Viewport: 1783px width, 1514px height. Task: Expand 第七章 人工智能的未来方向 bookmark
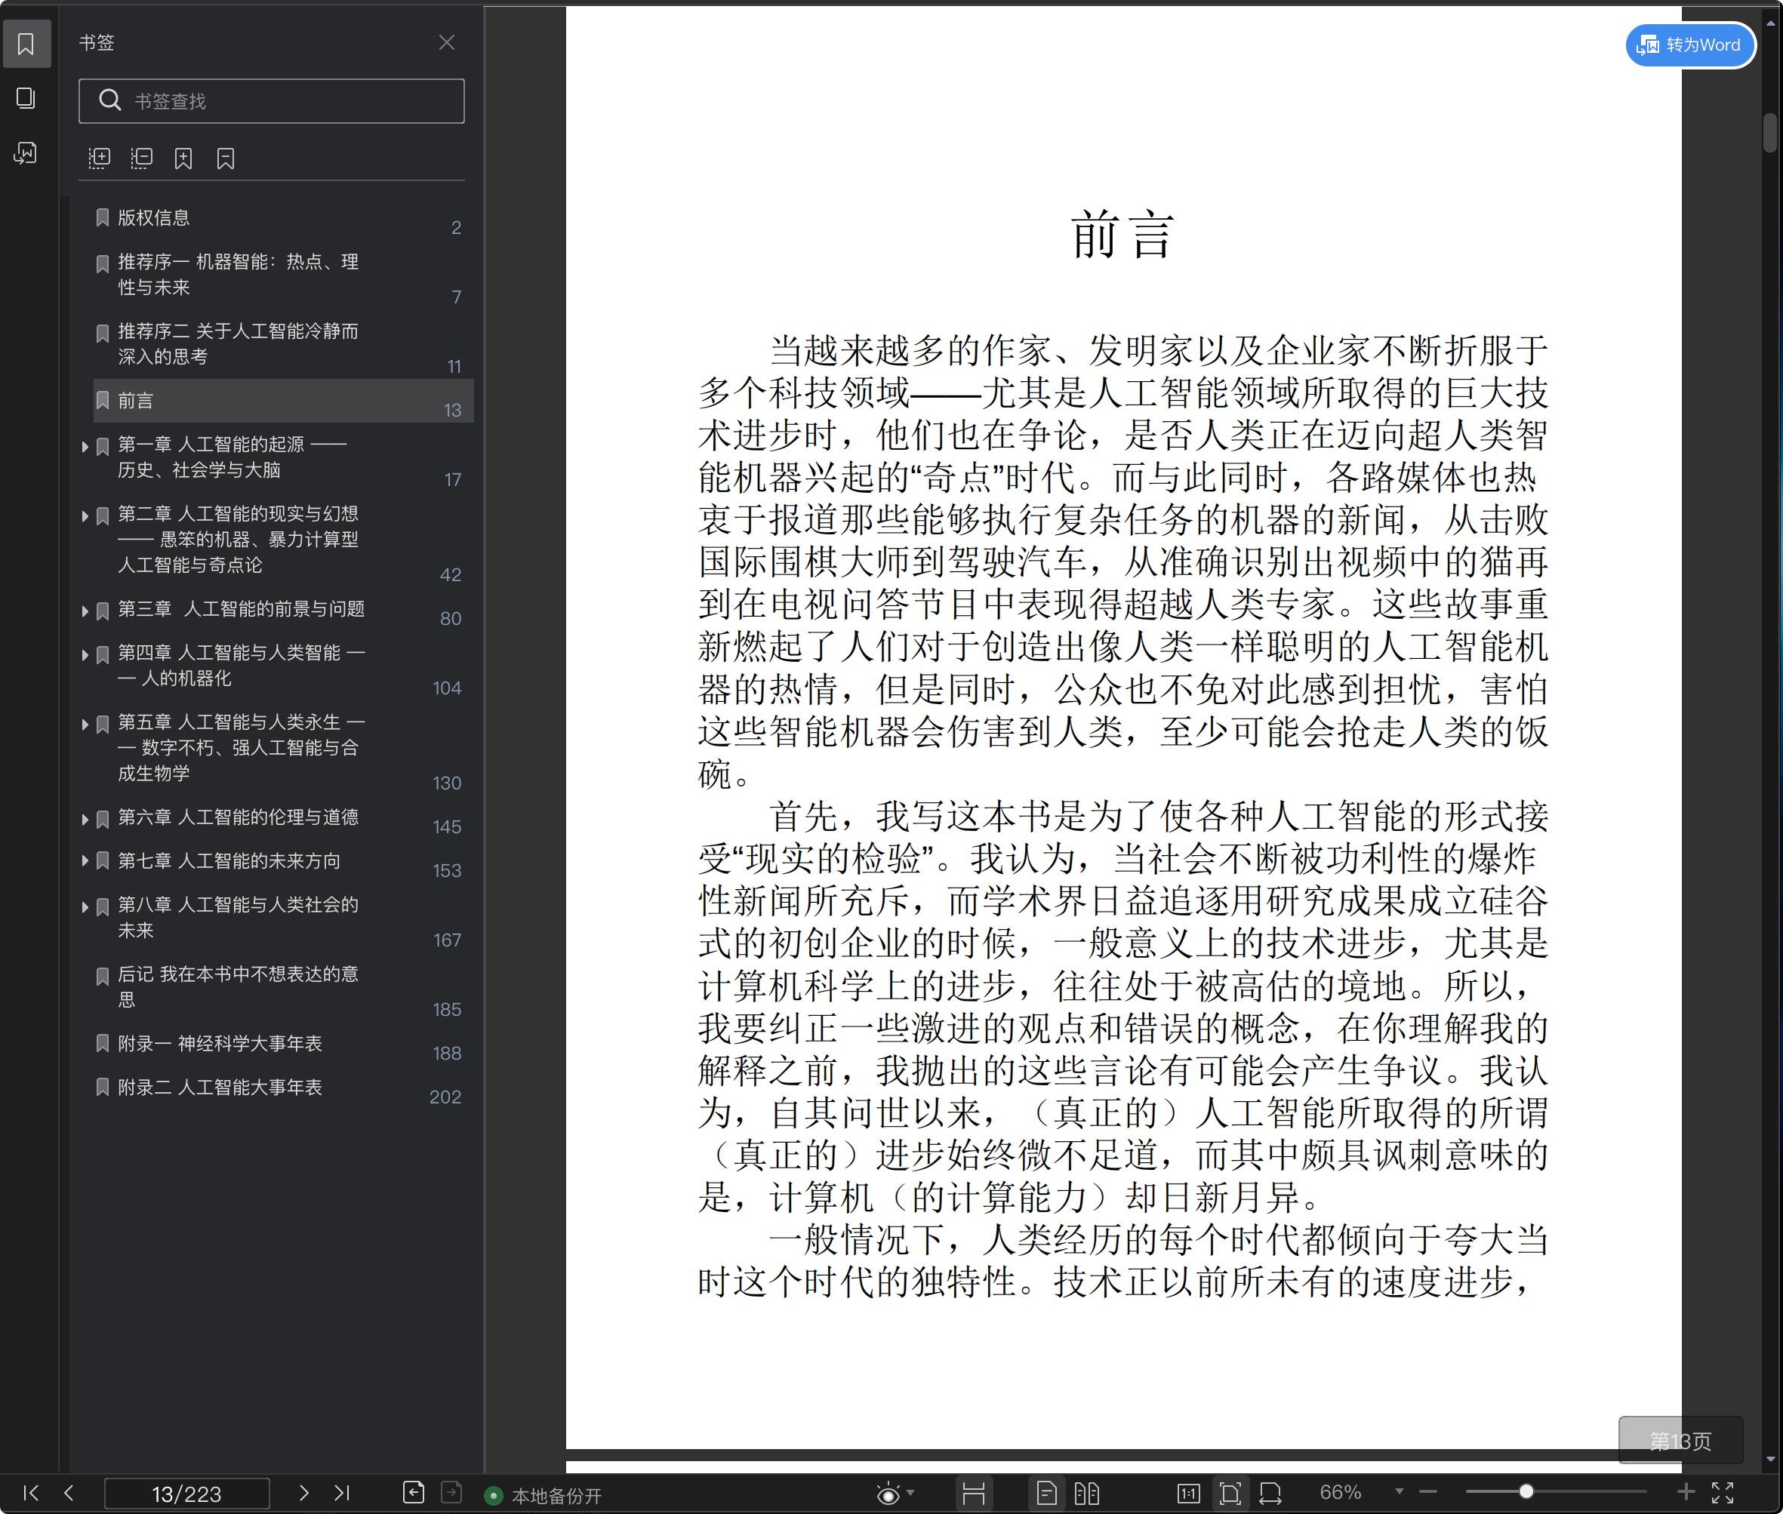[x=85, y=861]
